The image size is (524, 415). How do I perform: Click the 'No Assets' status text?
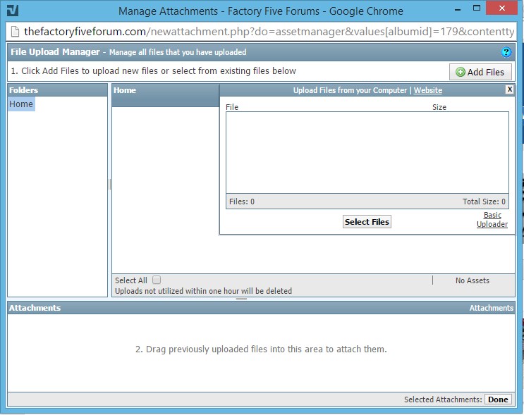tap(473, 280)
